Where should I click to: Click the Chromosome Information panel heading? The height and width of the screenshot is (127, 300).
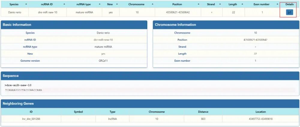pyautogui.click(x=175, y=25)
